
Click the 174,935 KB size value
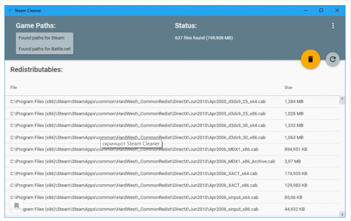click(x=296, y=173)
